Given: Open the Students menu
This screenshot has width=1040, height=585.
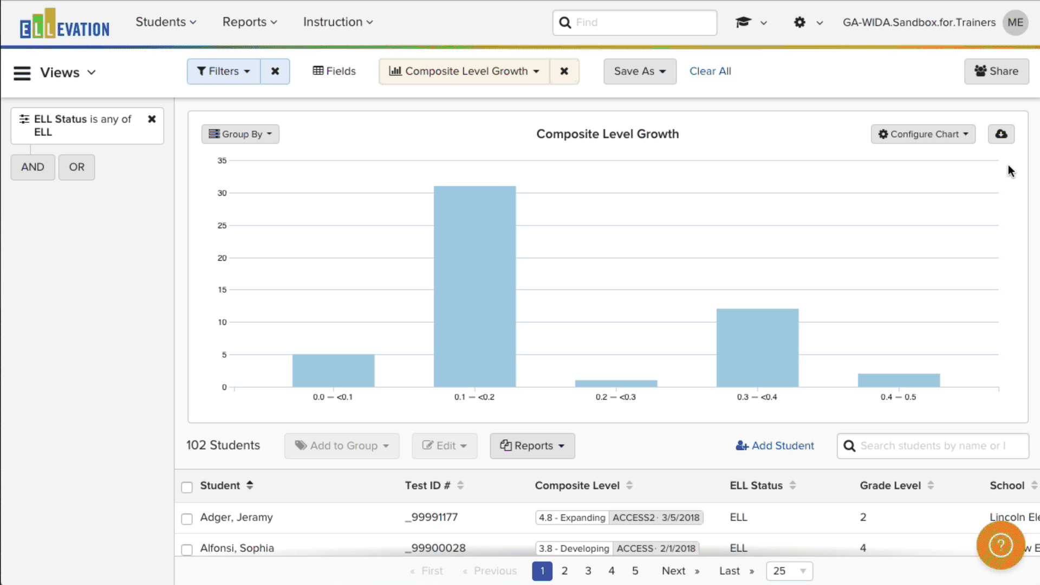Looking at the screenshot, I should [166, 22].
